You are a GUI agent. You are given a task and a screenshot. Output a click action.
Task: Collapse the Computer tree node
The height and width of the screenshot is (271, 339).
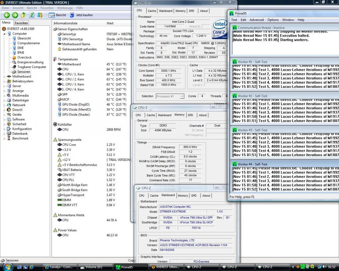tap(5, 34)
